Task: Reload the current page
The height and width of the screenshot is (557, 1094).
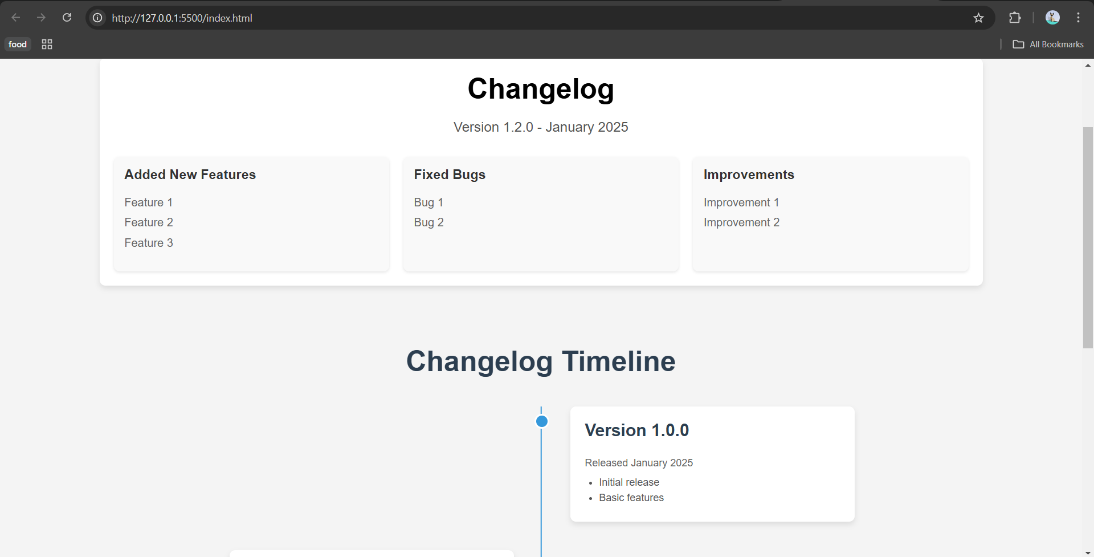Action: [67, 18]
